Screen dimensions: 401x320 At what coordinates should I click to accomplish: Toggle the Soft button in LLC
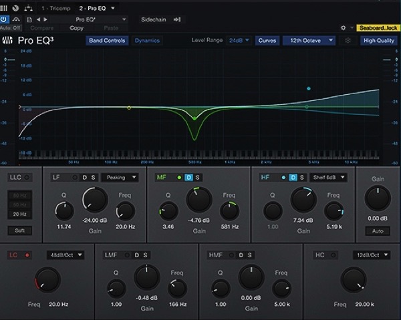point(19,230)
